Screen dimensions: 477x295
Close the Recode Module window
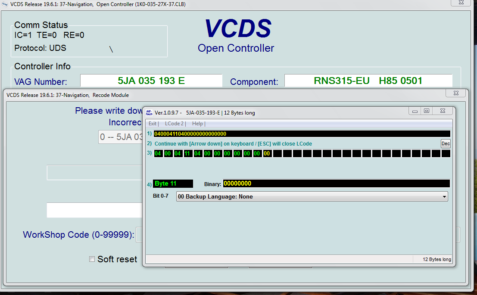tap(456, 93)
